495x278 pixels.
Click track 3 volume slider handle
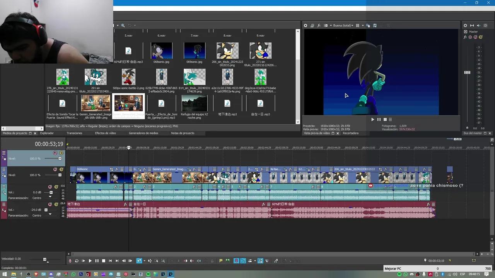click(51, 192)
